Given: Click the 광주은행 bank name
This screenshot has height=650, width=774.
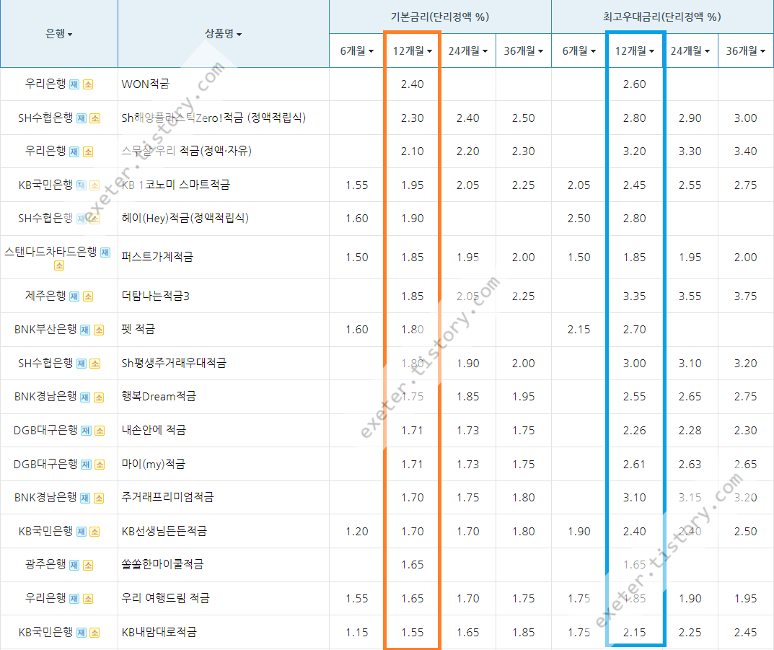Looking at the screenshot, I should pos(45,564).
